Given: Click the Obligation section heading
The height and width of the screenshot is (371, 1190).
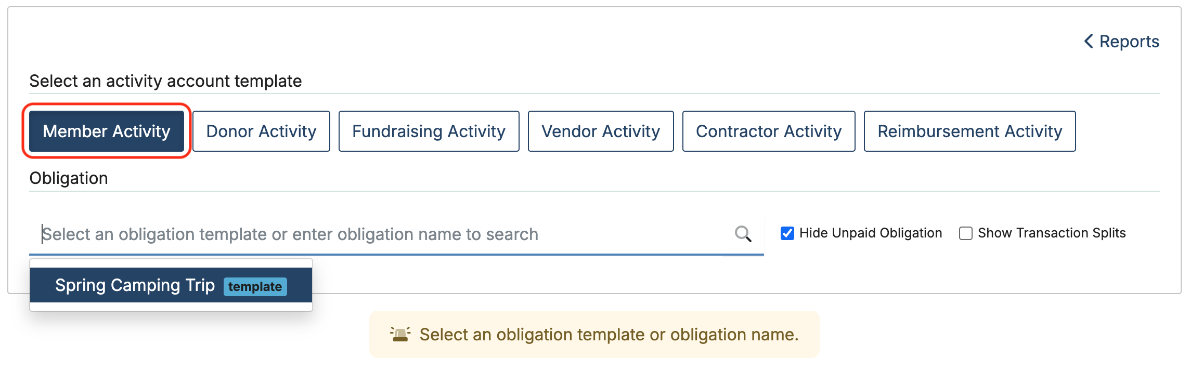Looking at the screenshot, I should [x=69, y=178].
